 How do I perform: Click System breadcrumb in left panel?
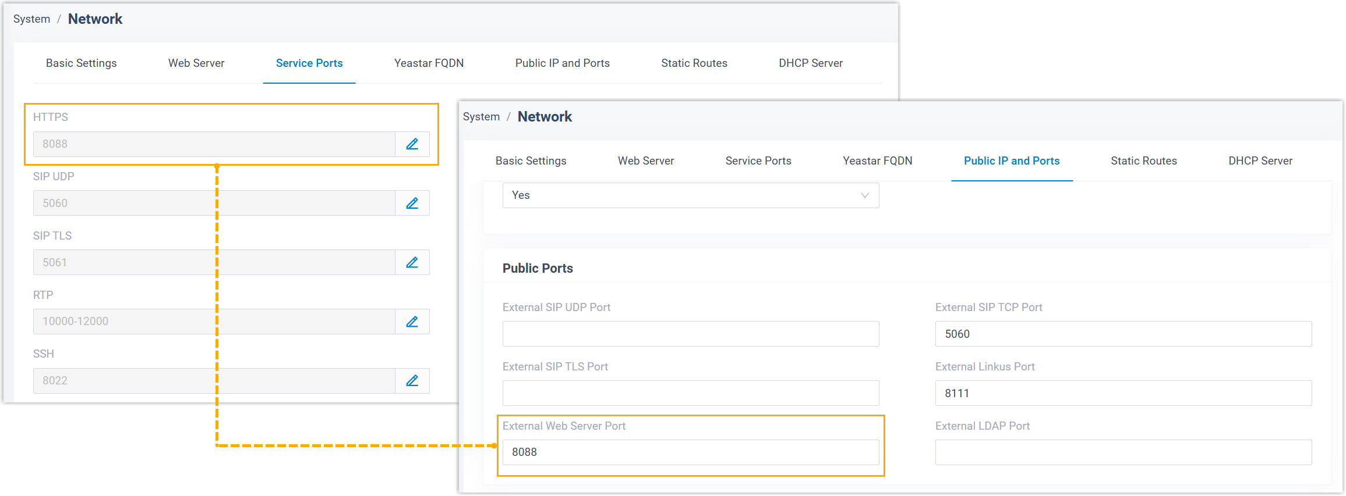32,19
